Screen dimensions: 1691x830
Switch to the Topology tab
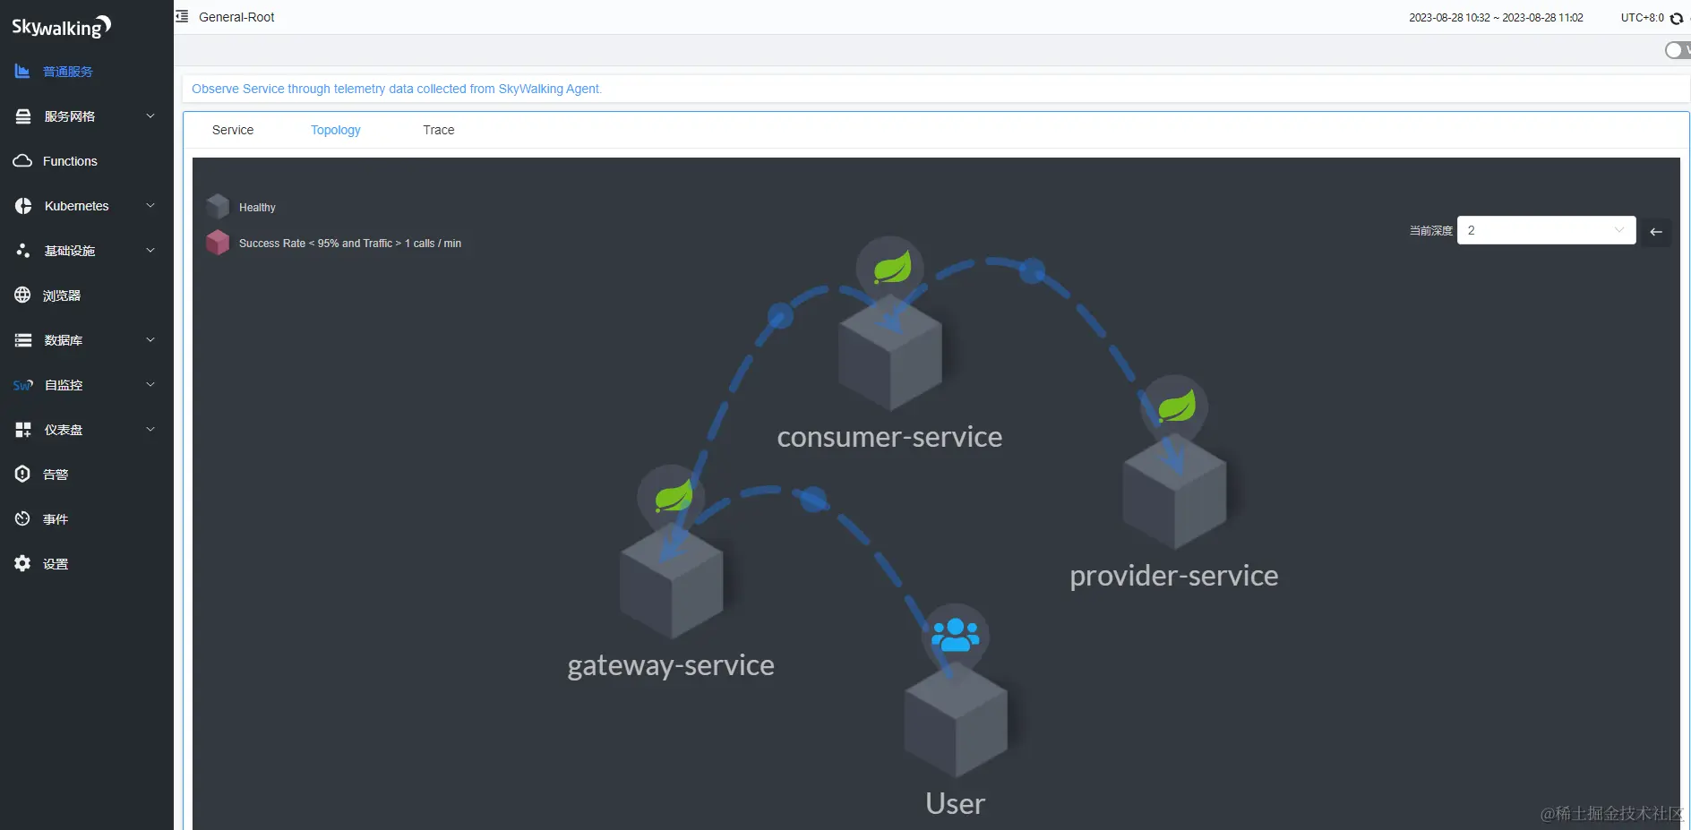(x=336, y=130)
